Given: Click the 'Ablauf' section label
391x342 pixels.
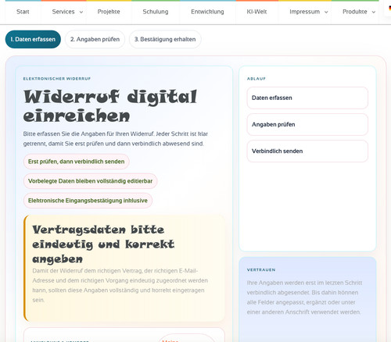Looking at the screenshot, I should (256, 79).
